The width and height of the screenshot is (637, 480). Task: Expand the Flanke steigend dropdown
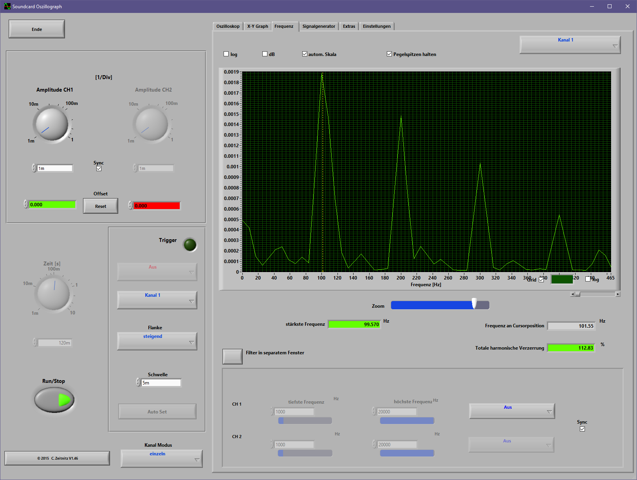157,341
